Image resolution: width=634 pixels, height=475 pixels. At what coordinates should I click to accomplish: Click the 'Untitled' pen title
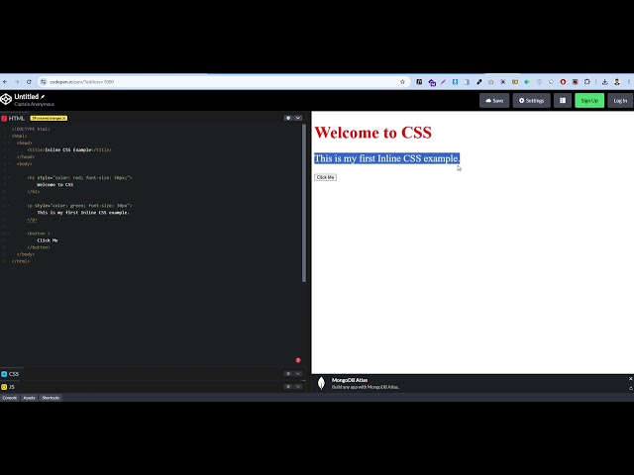(27, 97)
